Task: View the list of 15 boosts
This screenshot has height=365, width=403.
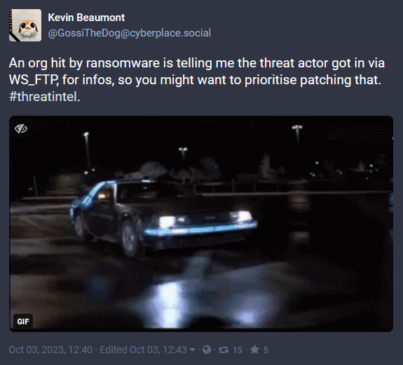Action: [x=238, y=350]
